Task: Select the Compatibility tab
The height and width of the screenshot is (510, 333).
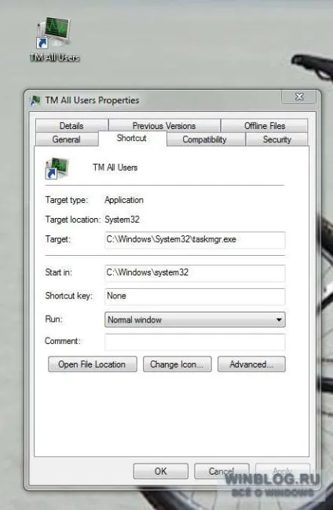Action: 204,139
